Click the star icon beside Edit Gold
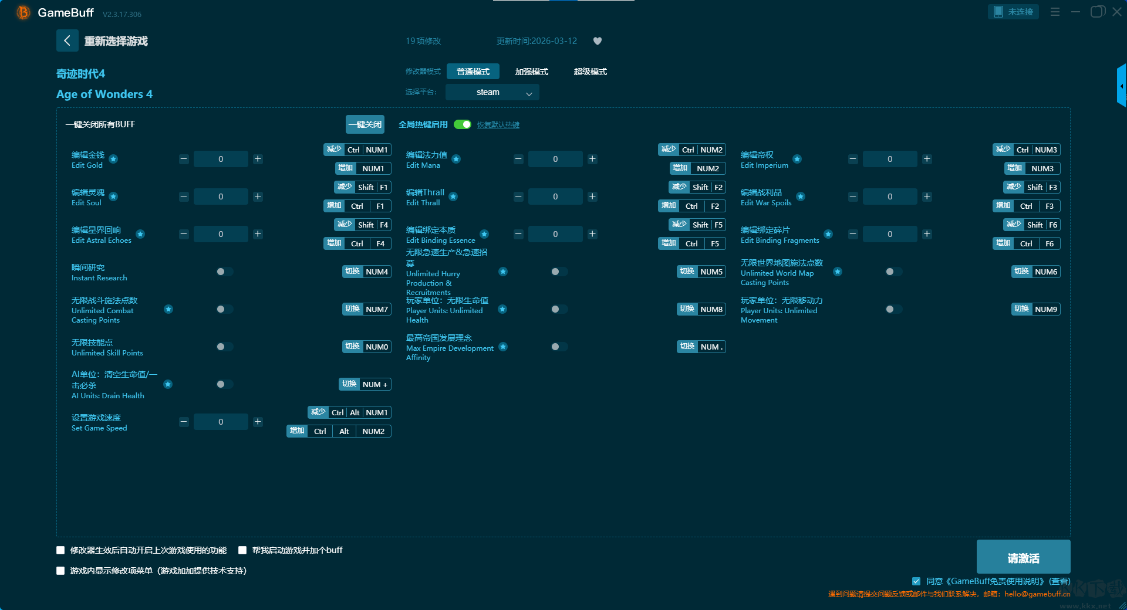1127x610 pixels. 113,159
